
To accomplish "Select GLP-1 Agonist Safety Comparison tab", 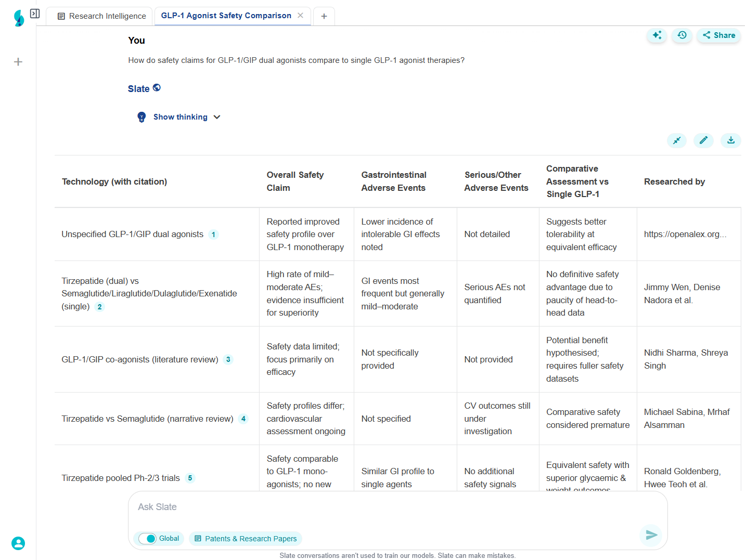I will point(226,16).
